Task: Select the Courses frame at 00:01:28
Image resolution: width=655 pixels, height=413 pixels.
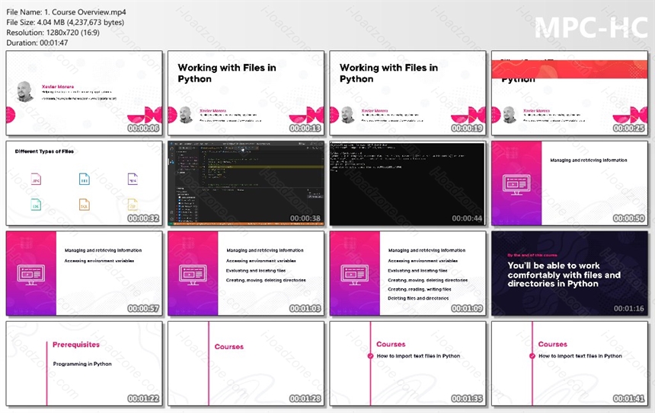Action: coord(246,364)
